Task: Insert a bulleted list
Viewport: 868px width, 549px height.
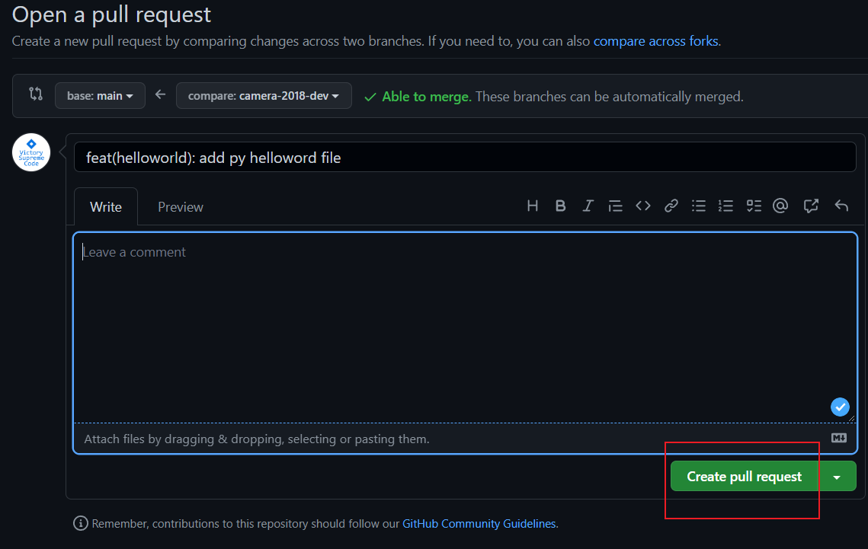Action: (x=698, y=206)
